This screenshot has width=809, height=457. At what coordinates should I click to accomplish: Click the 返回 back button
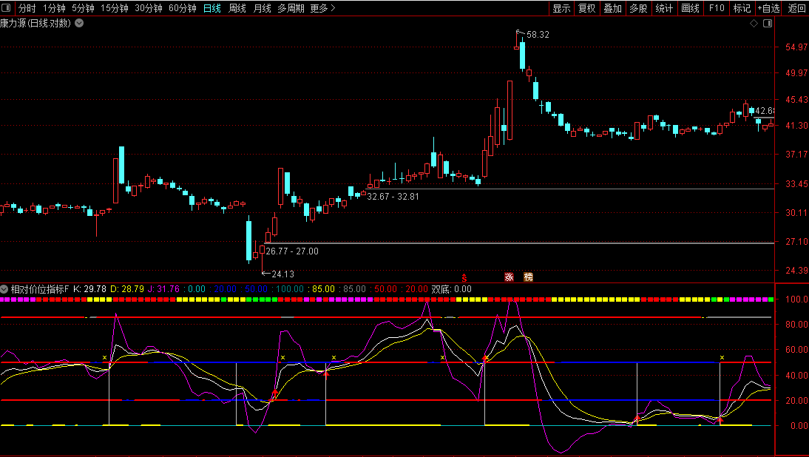click(x=796, y=8)
